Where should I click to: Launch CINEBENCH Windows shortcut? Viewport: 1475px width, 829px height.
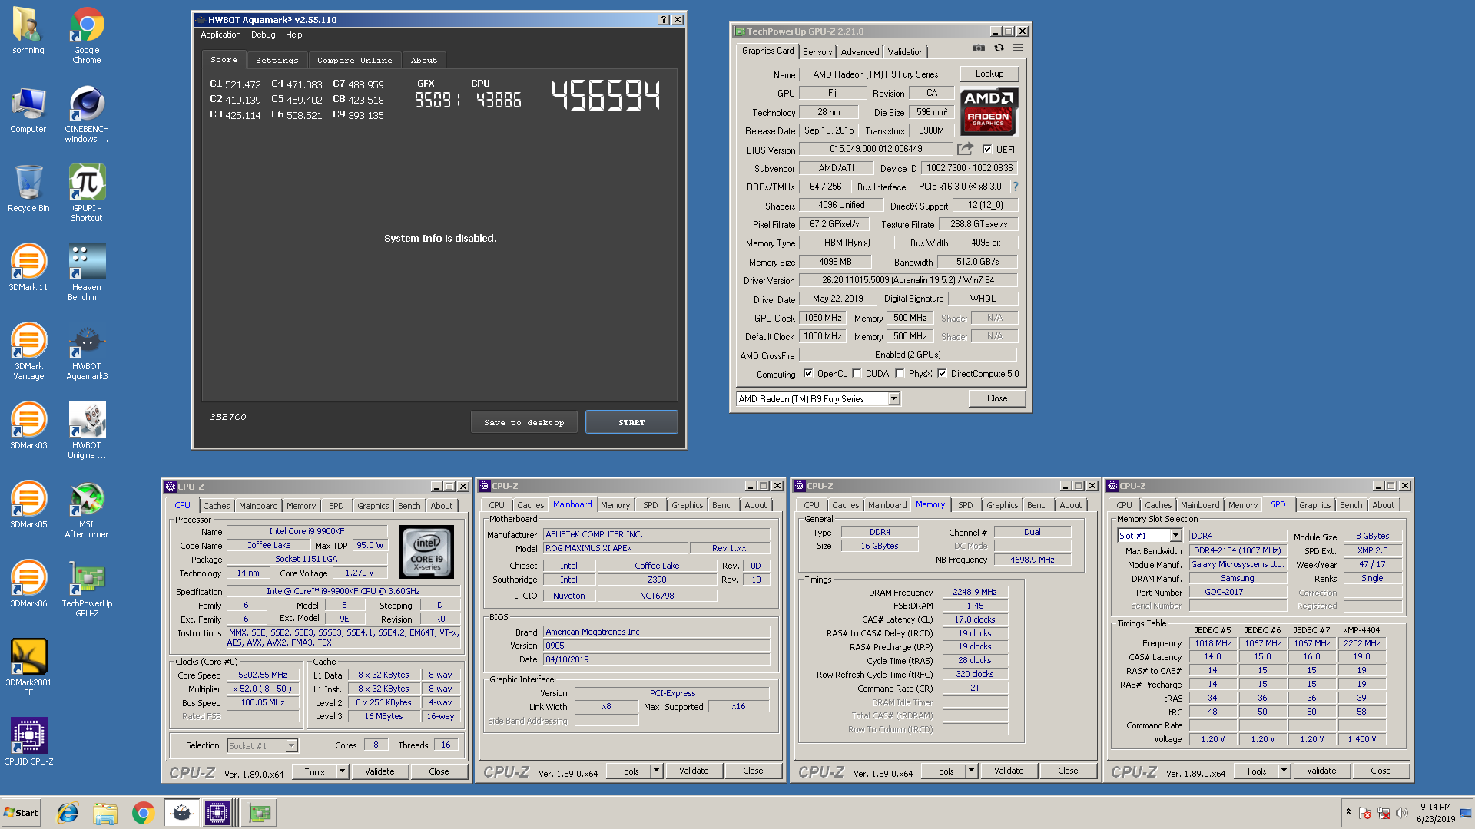tap(87, 114)
